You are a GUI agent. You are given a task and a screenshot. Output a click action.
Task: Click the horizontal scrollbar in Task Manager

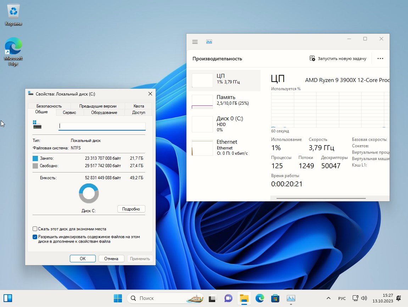[321, 198]
